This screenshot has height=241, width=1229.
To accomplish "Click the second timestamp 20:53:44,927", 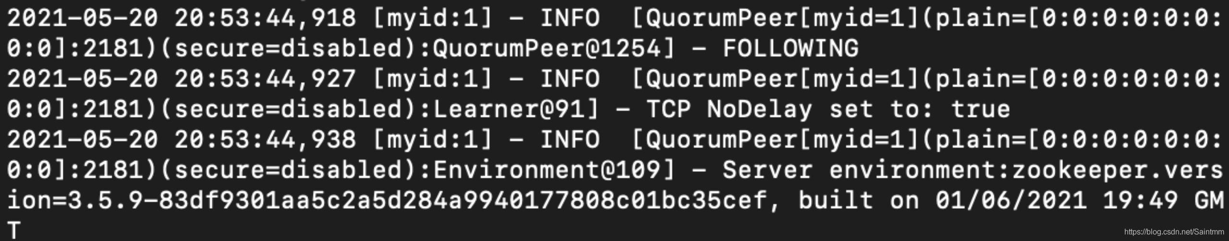I will point(265,79).
